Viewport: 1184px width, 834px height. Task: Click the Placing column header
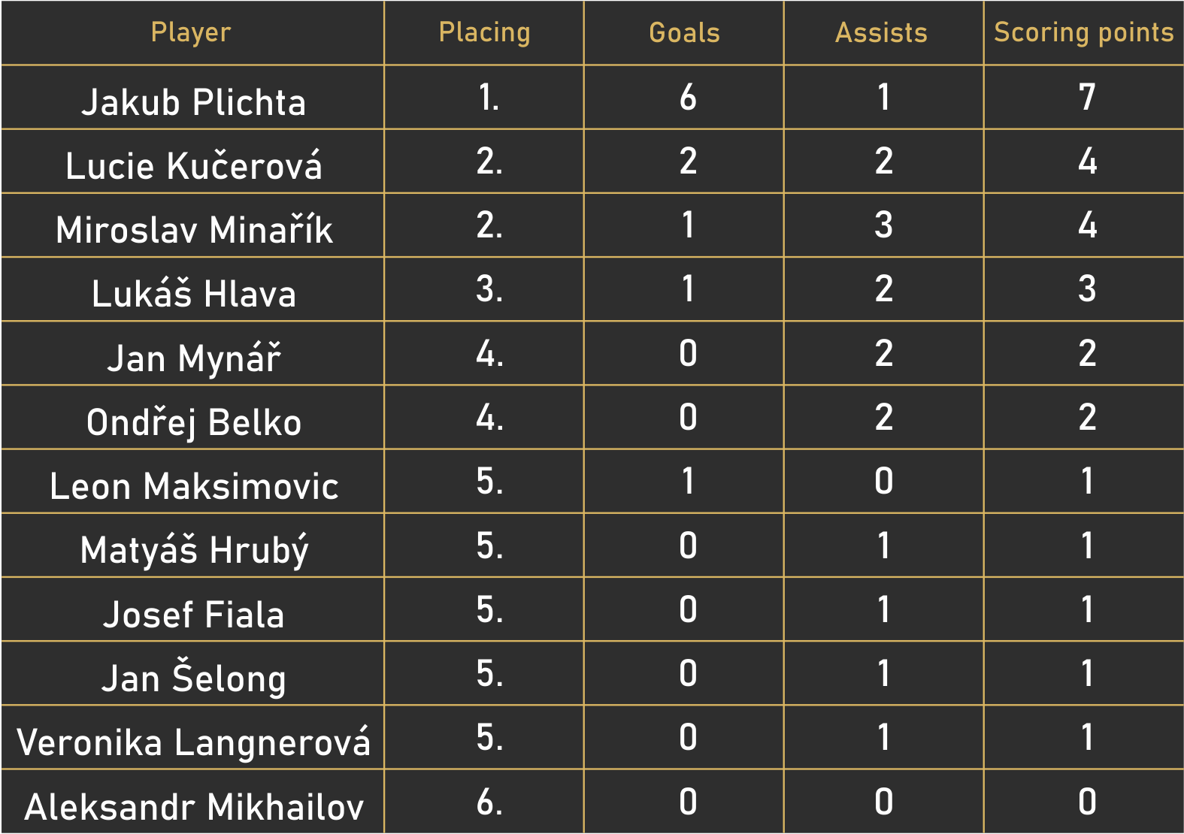[x=484, y=32]
